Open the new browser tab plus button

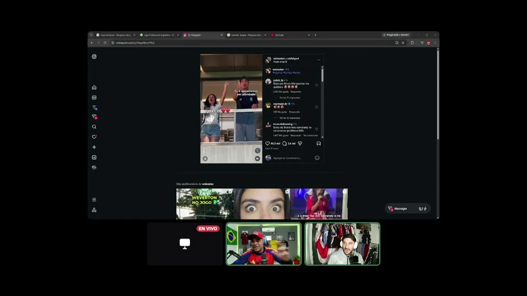[x=315, y=35]
